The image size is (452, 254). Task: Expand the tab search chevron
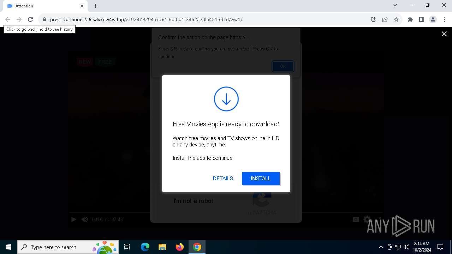tap(395, 5)
